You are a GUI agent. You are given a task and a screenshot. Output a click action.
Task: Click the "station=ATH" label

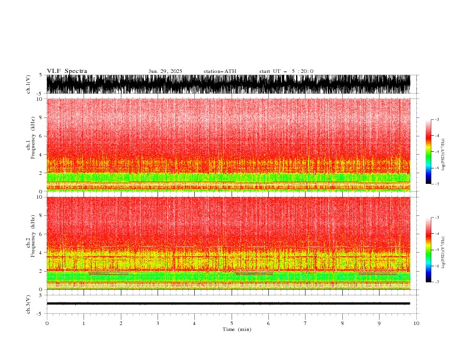[220, 71]
